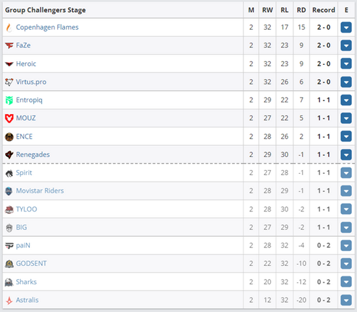Viewport: 357px width, 312px height.
Task: Expand the GODSENT row dropdown arrow
Action: pyautogui.click(x=346, y=264)
